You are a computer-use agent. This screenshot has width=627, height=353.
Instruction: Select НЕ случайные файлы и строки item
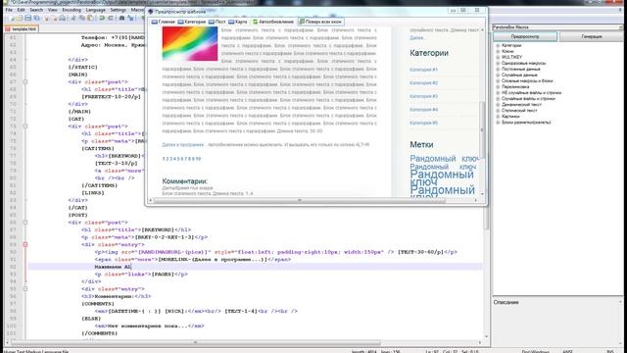pyautogui.click(x=531, y=92)
